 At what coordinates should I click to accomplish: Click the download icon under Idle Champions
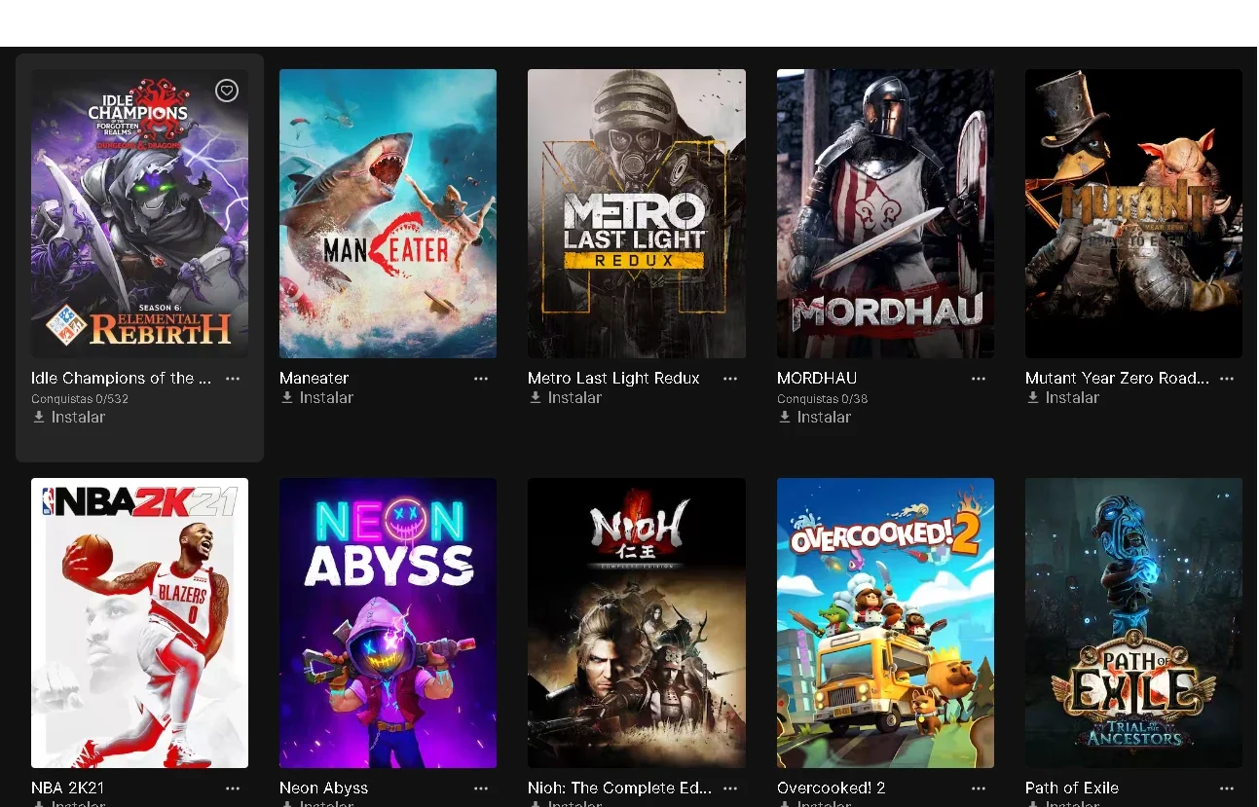coord(39,417)
